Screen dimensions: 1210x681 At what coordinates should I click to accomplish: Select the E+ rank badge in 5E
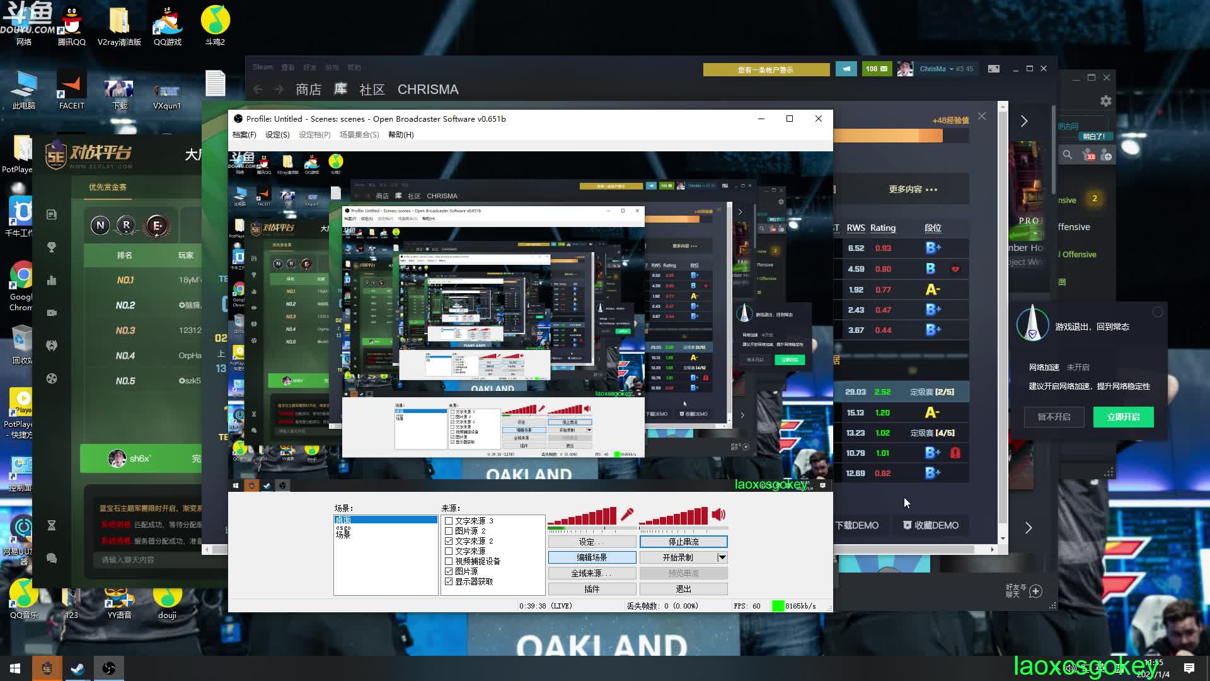tap(157, 225)
